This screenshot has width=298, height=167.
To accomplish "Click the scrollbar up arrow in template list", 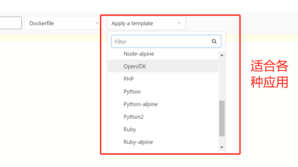I will (222, 55).
